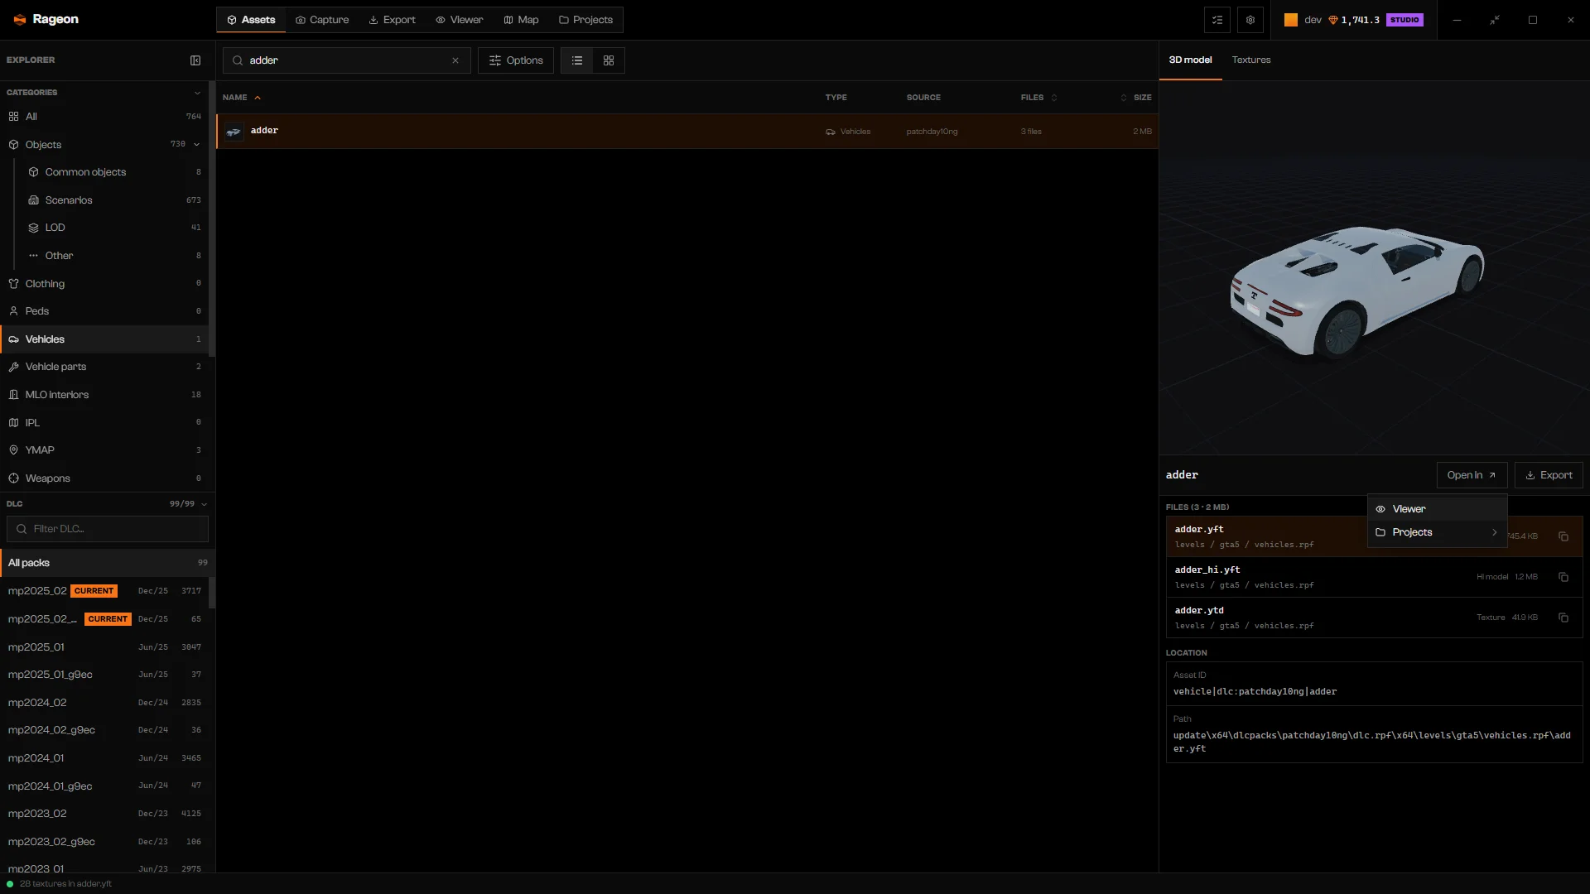Collapse the Explorer sidebar panel icon
Screen dimensions: 1590x894
[195, 60]
